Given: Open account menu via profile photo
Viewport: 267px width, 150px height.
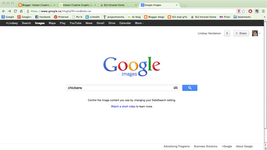Looking at the screenshot, I should 255,33.
